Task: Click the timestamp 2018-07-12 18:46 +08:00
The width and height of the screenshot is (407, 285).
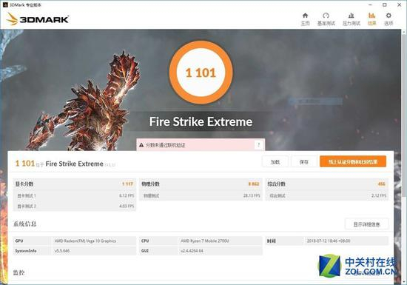Action: point(329,241)
